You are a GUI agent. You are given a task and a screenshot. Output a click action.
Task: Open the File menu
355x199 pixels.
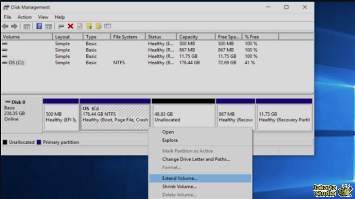click(7, 17)
